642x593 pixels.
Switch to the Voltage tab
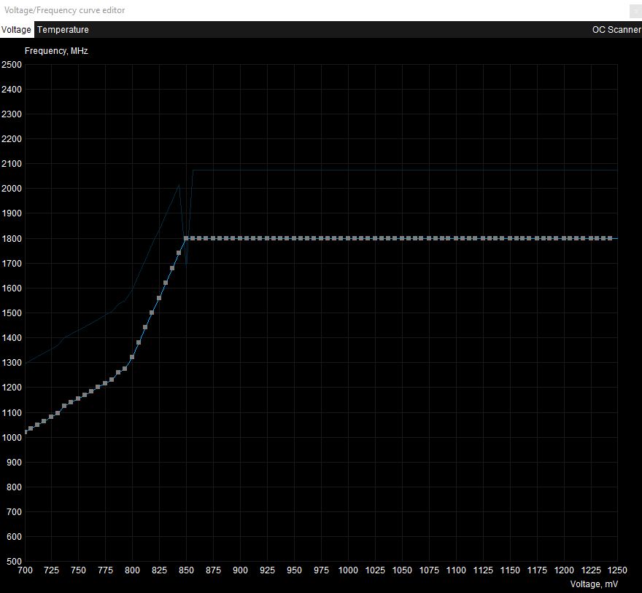[x=16, y=29]
